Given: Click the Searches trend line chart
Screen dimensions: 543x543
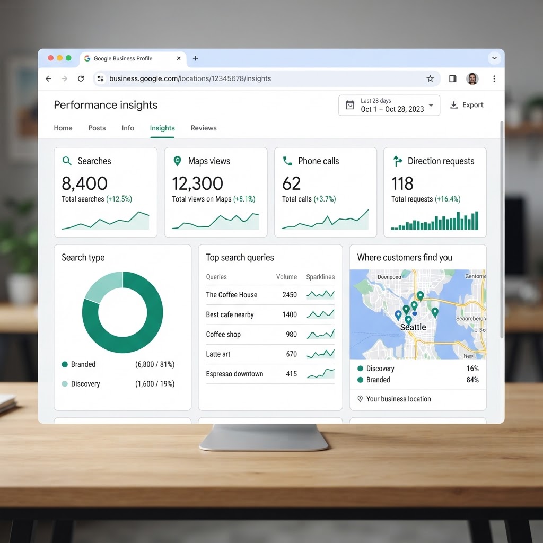Looking at the screenshot, I should [106, 221].
